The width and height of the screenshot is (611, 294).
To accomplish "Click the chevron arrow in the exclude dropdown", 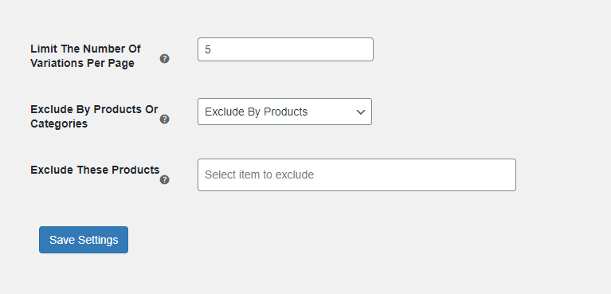I will [361, 112].
